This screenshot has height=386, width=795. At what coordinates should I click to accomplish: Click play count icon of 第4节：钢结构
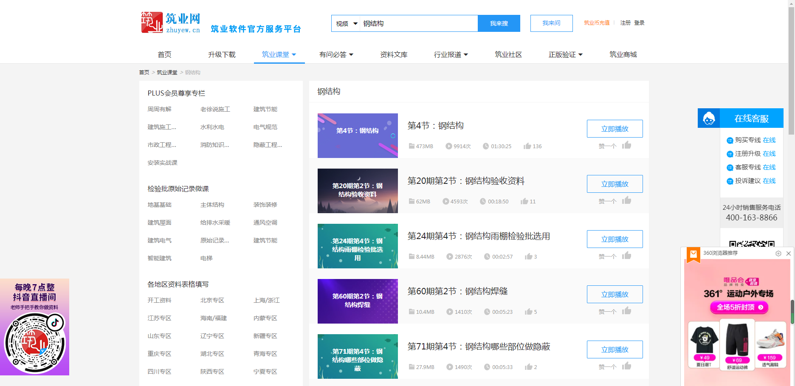[x=448, y=146]
